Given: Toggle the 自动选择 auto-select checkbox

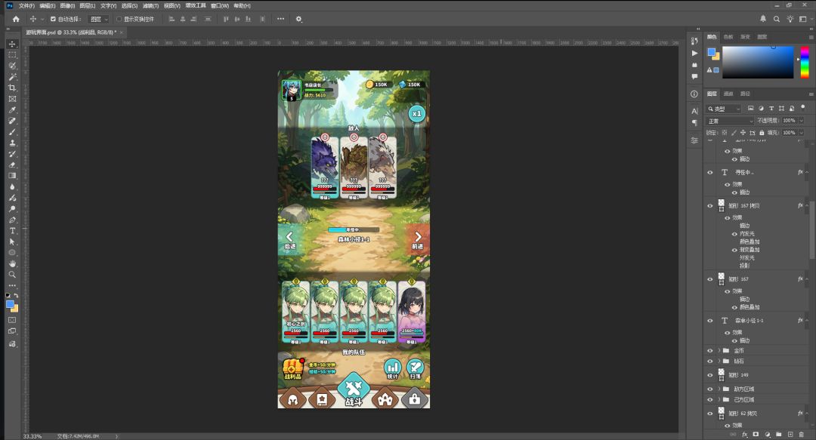Looking at the screenshot, I should (x=53, y=19).
